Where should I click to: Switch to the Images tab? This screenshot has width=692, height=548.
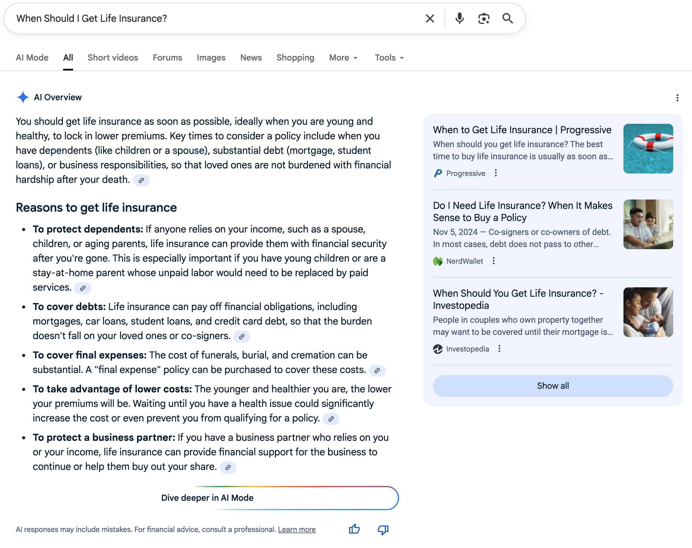tap(211, 58)
